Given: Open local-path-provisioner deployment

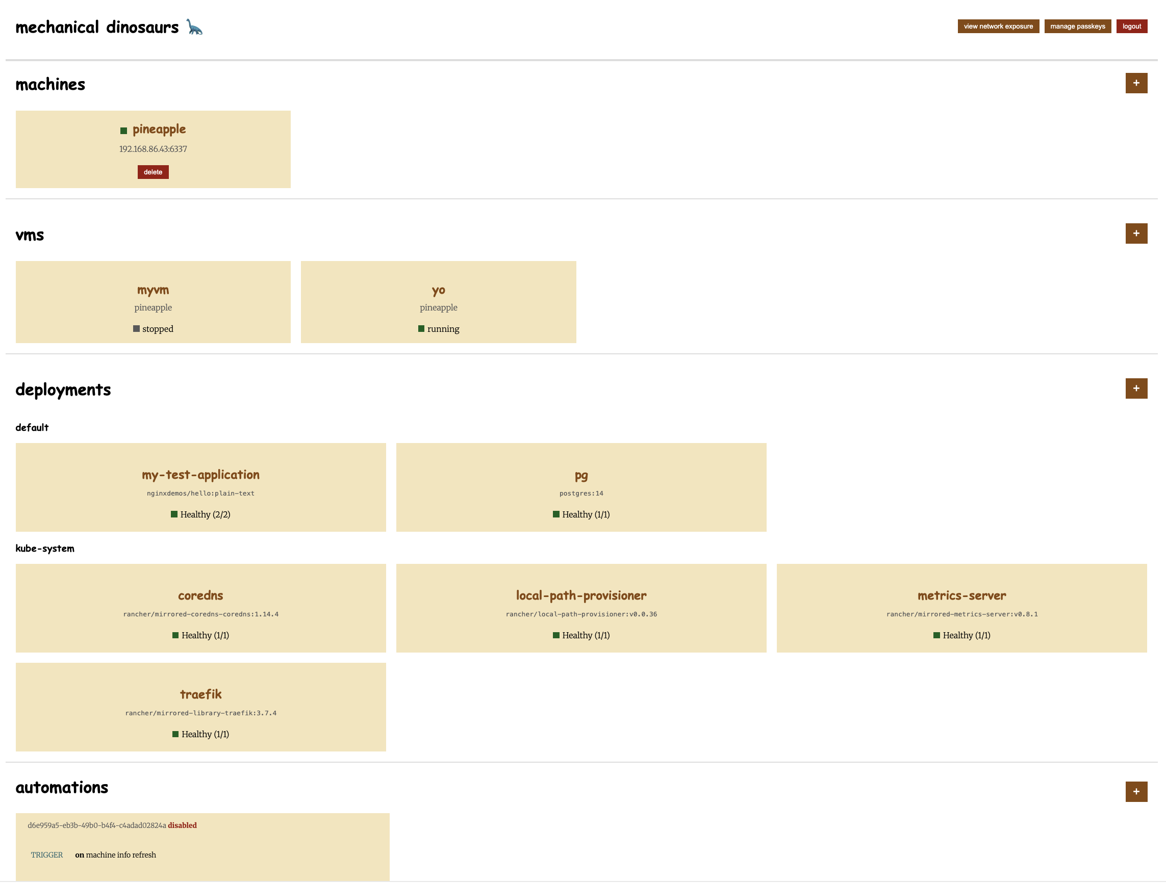Looking at the screenshot, I should coord(581,596).
